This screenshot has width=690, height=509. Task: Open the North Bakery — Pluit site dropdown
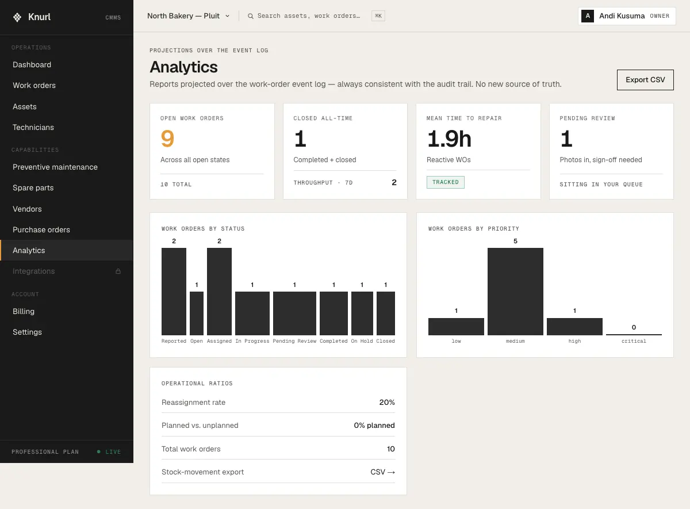point(189,16)
